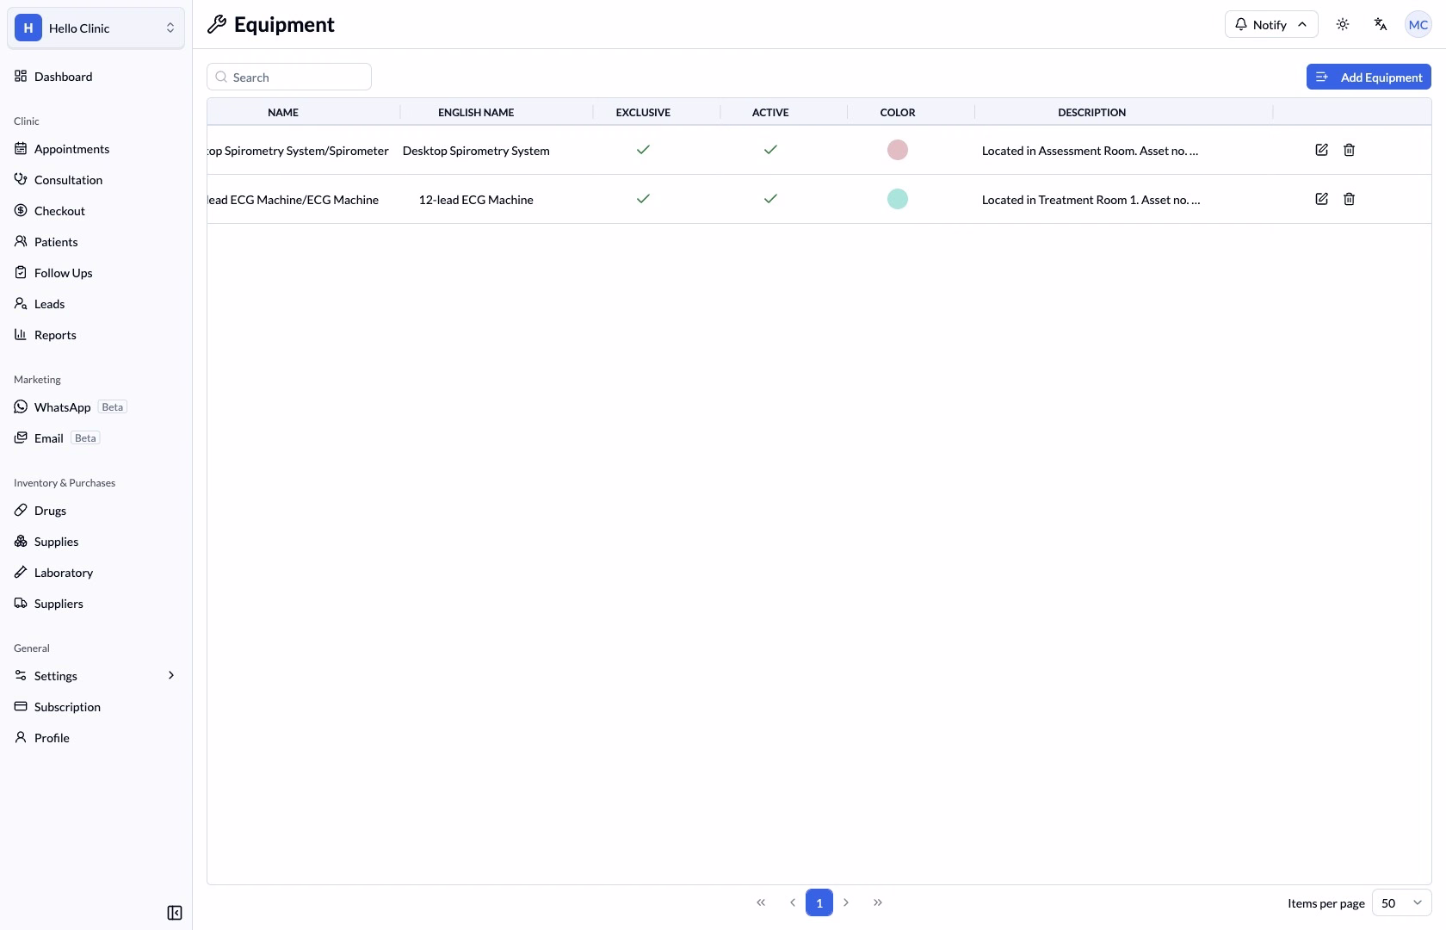Image resolution: width=1446 pixels, height=930 pixels.
Task: Open Dashboard in the sidebar
Action: 96,77
